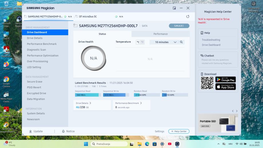Viewport: 263px width, 148px height.
Task: Click Learn more on Portable SSD banner
Action: click(205, 126)
